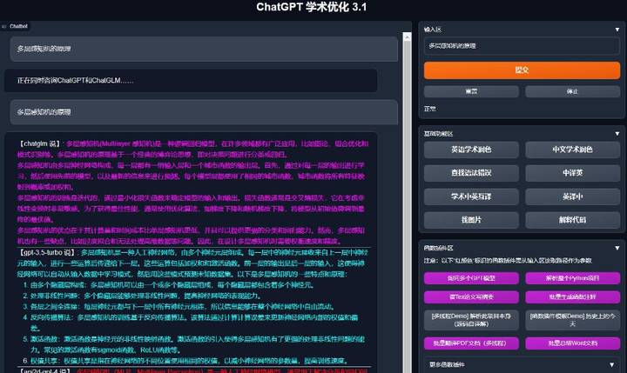This screenshot has width=627, height=373.
Task: Click the 重置 (Reset) button
Action: [x=471, y=91]
